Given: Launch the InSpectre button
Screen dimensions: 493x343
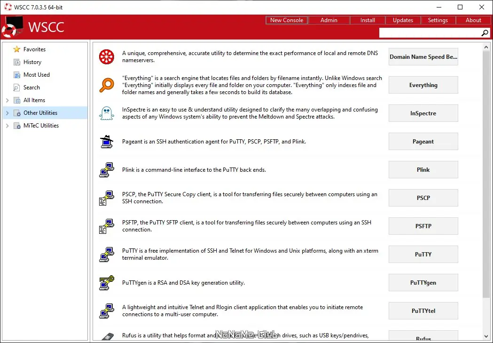Looking at the screenshot, I should coord(423,113).
